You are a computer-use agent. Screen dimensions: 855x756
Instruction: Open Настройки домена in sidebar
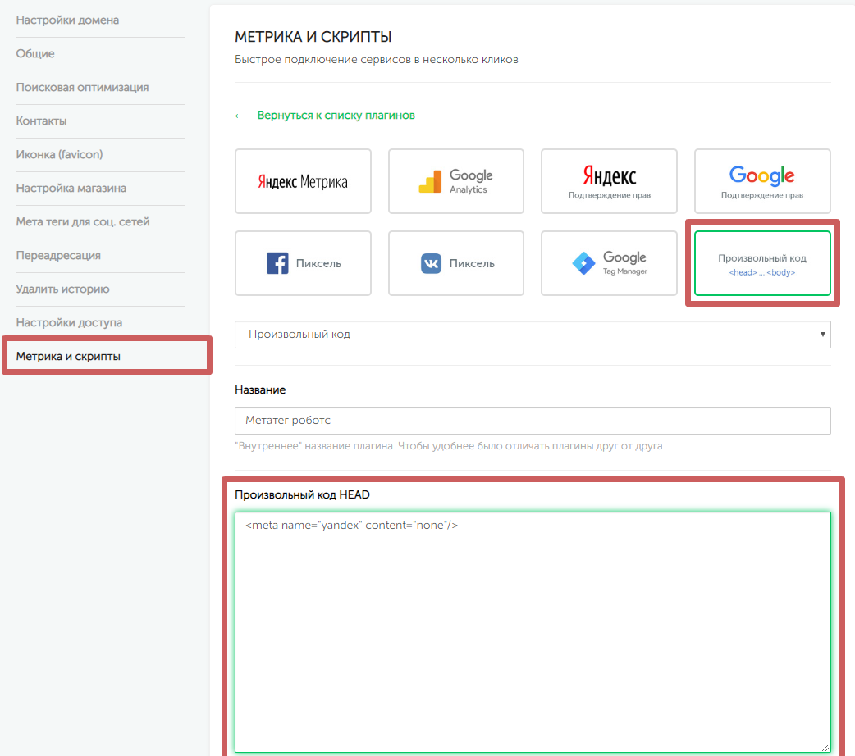67,20
